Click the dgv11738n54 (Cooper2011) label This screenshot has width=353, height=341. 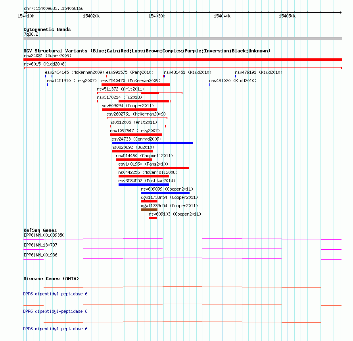click(169, 197)
